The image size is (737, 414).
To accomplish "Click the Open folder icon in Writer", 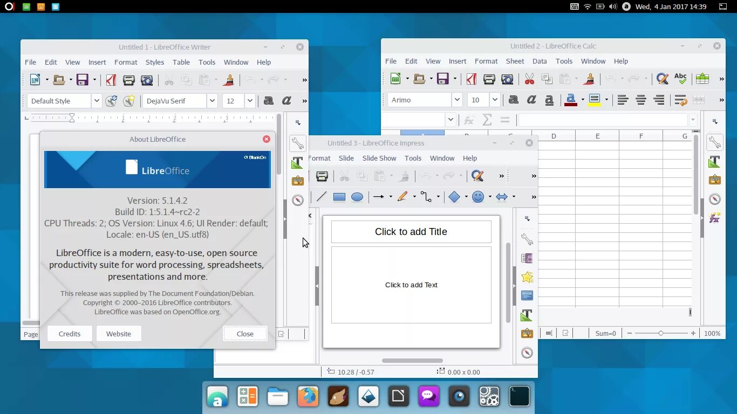I will 59,80.
